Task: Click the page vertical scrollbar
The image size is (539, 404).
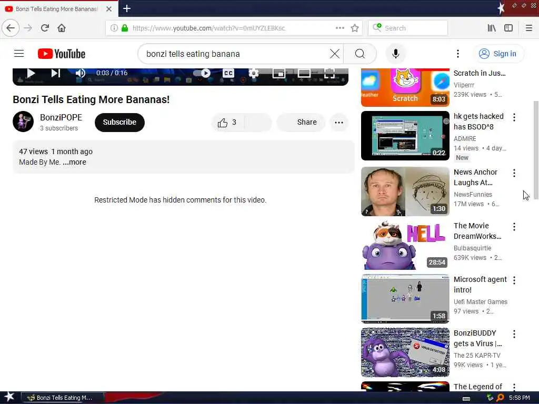Action: click(536, 149)
